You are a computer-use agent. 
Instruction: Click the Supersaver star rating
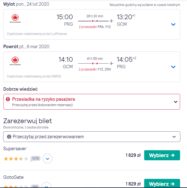coord(16,159)
